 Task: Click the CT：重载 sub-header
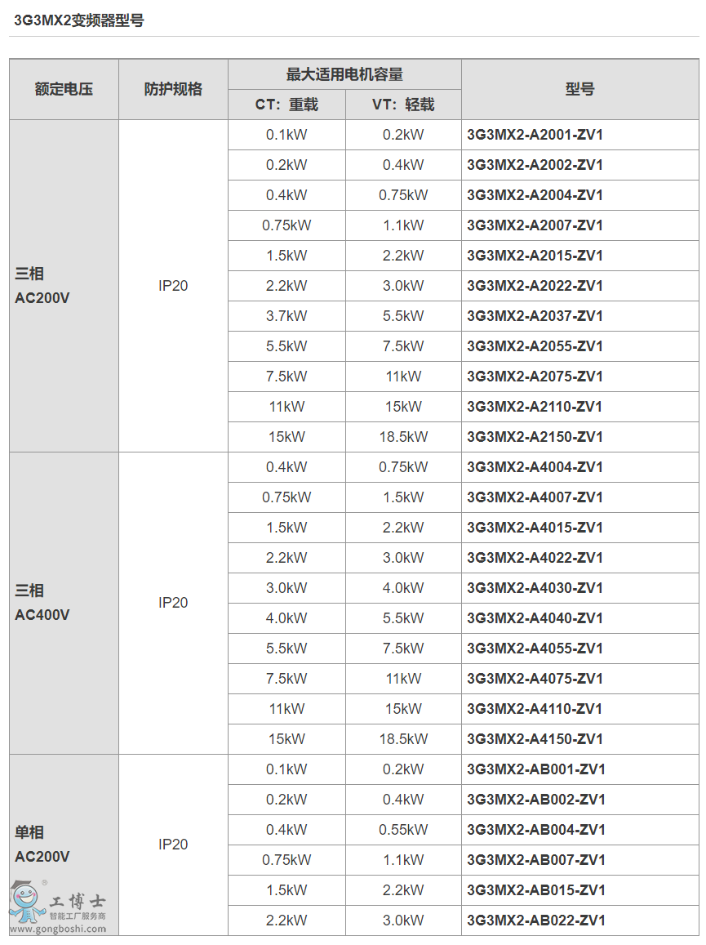click(286, 105)
